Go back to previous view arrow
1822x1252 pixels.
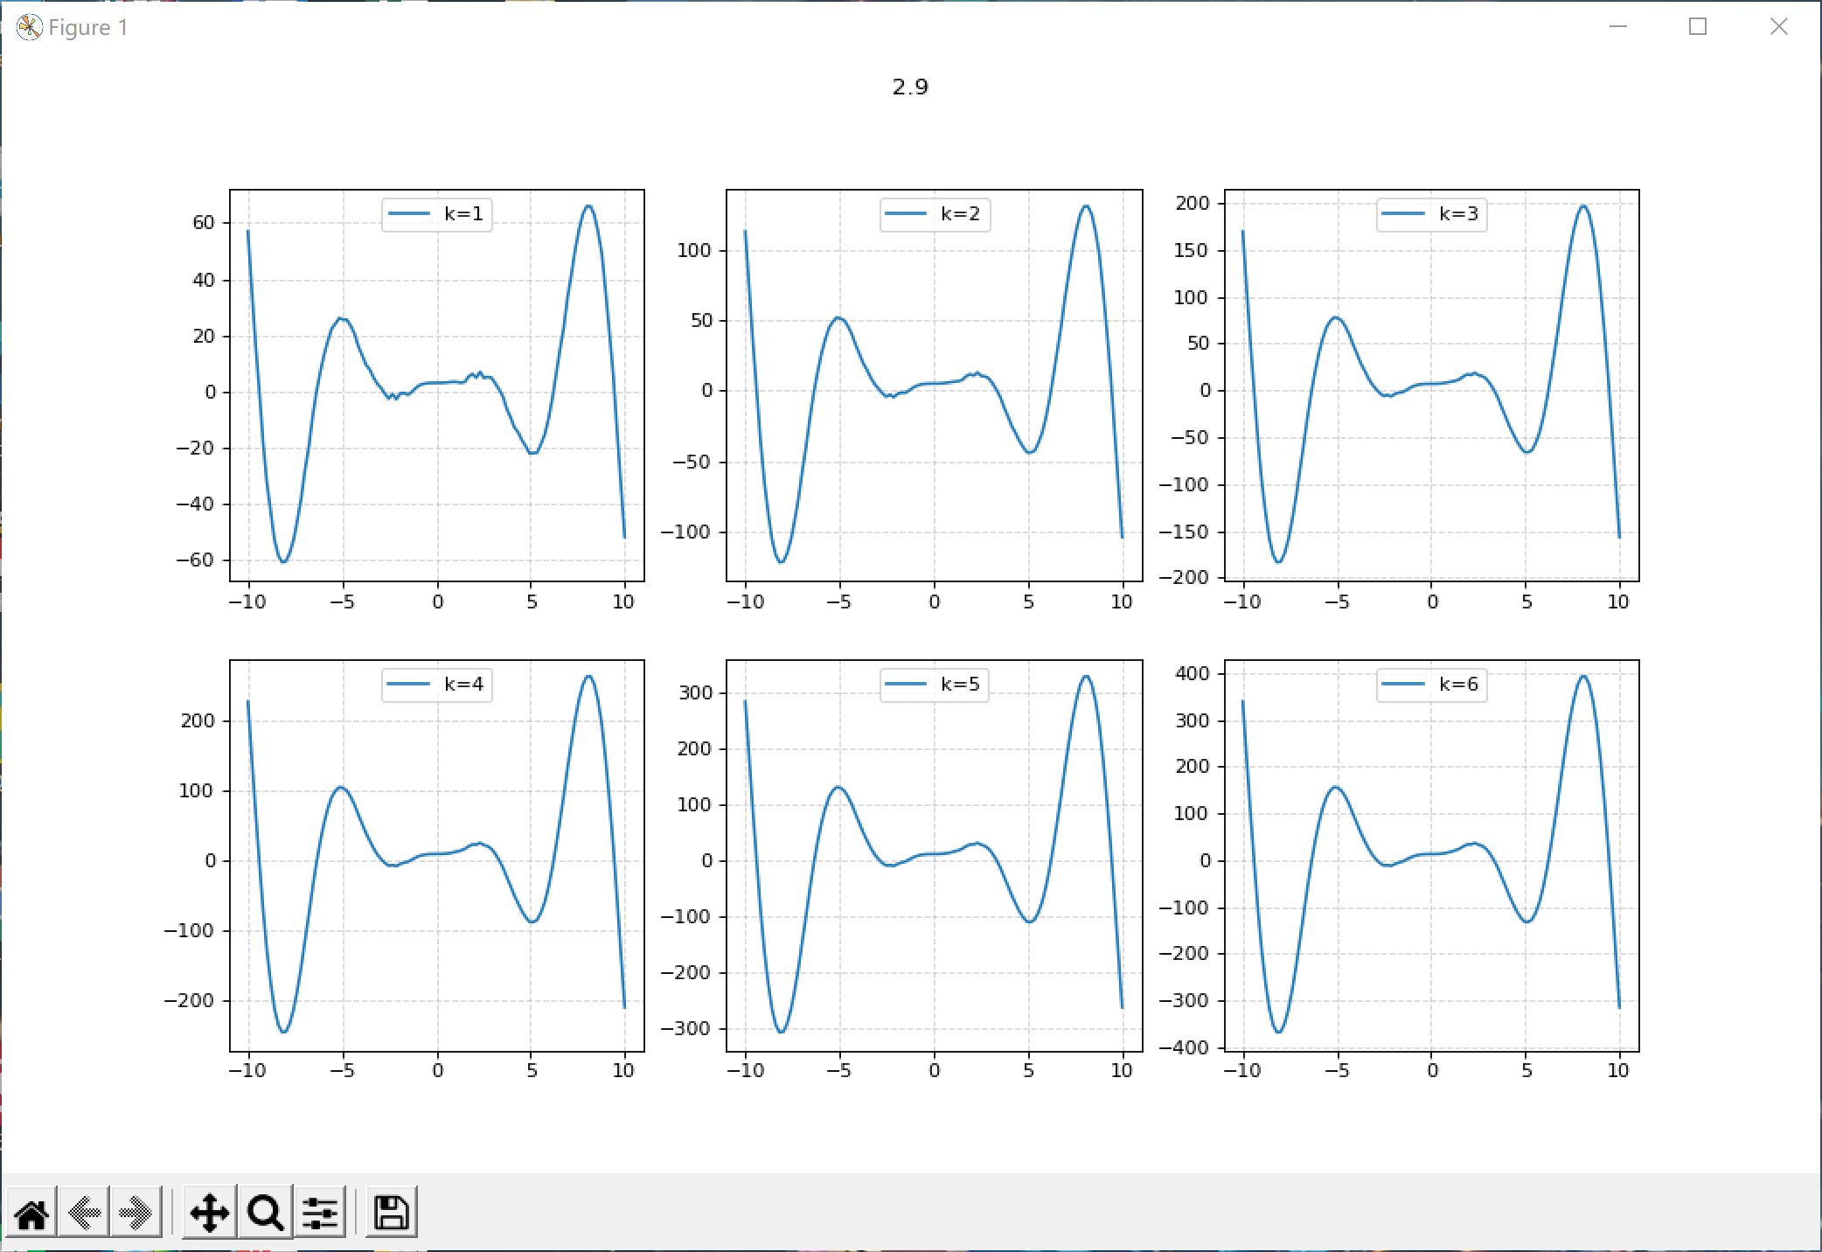click(x=84, y=1214)
